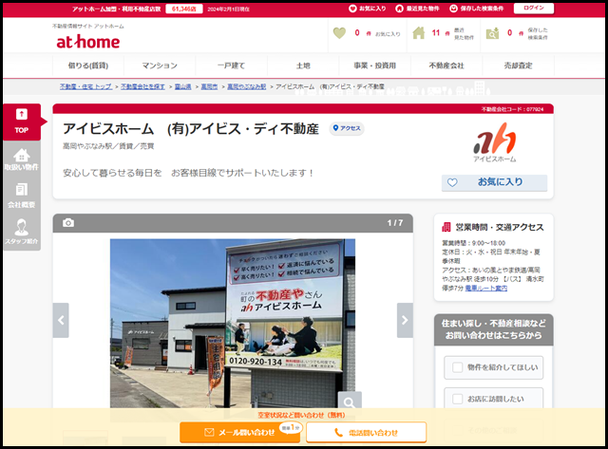Click the at home logo

[x=88, y=42]
